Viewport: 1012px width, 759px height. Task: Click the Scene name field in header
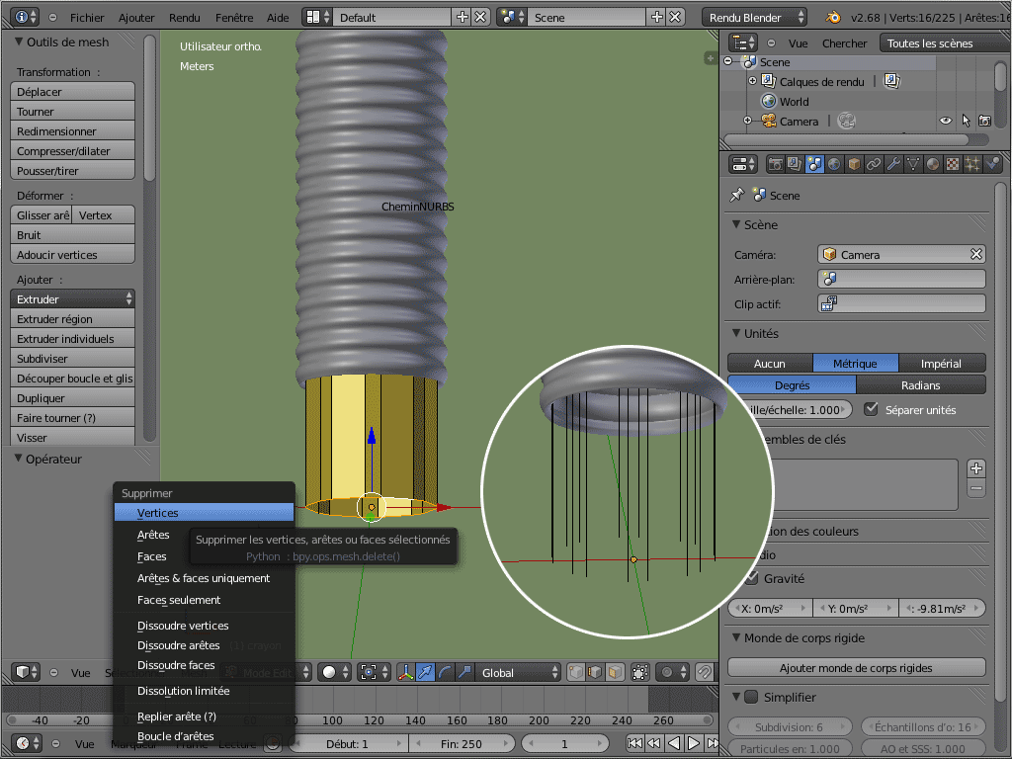[587, 18]
